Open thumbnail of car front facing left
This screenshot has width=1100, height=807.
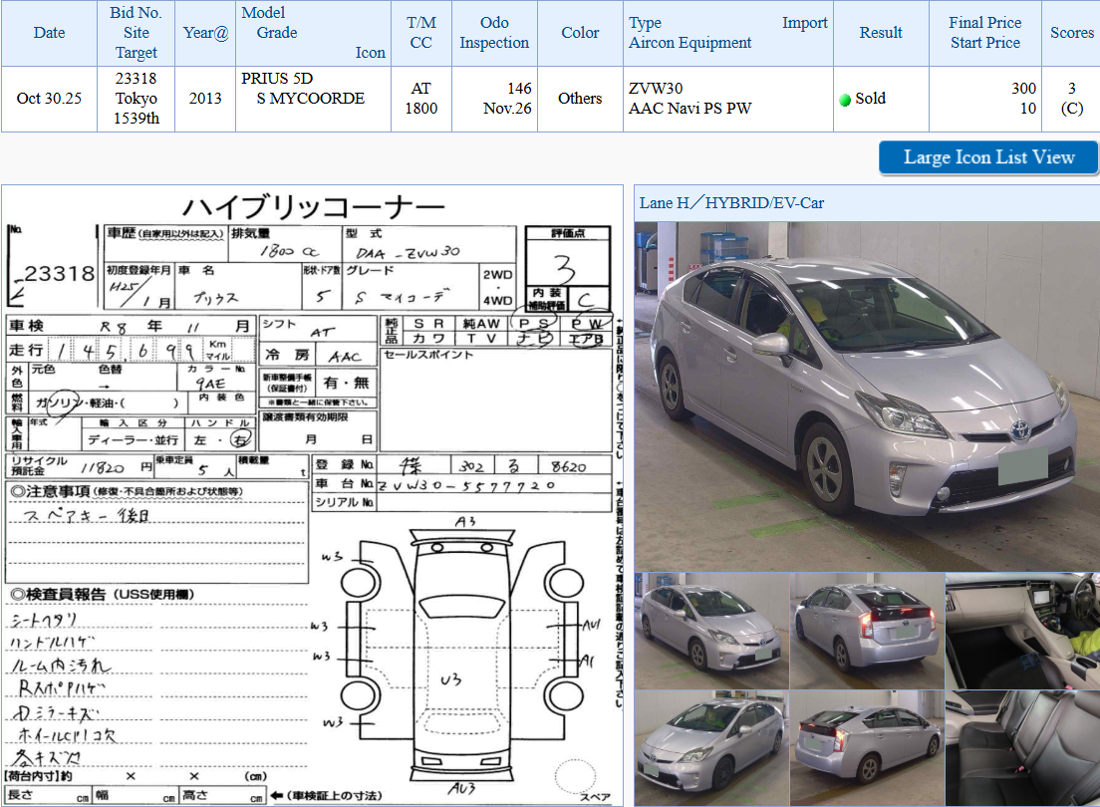point(711,748)
